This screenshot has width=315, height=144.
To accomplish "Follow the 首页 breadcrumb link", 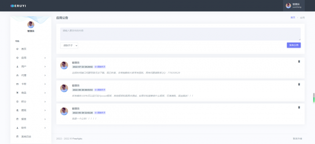I will click(293, 18).
